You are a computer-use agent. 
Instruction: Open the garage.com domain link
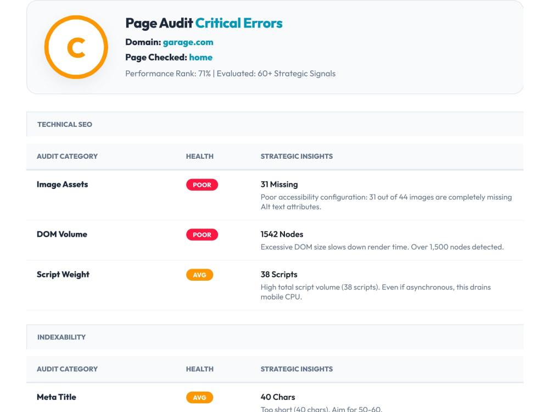(188, 42)
